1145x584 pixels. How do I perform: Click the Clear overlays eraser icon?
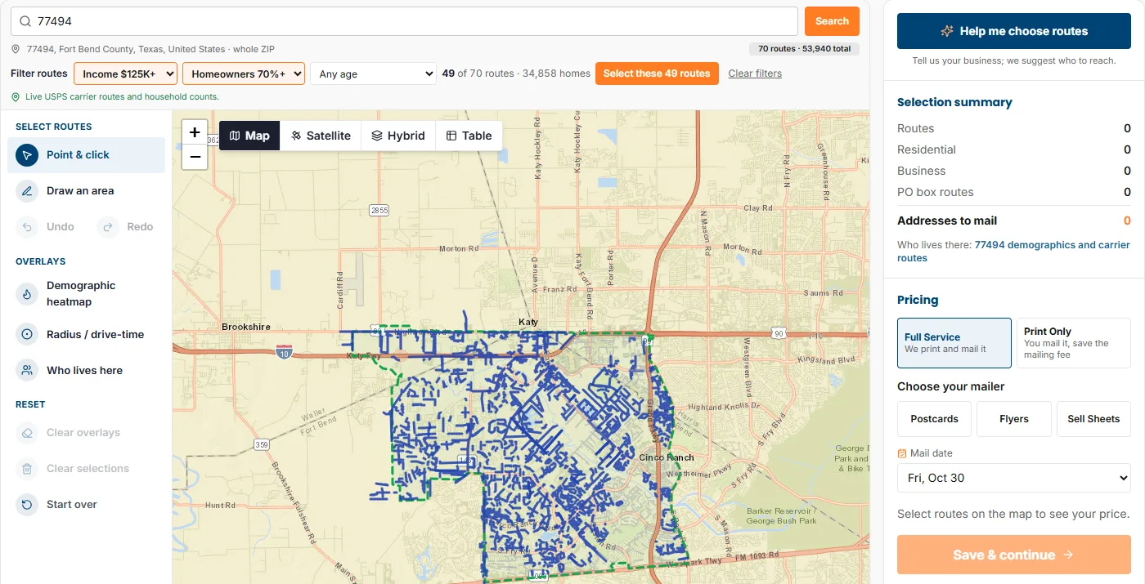(x=27, y=433)
